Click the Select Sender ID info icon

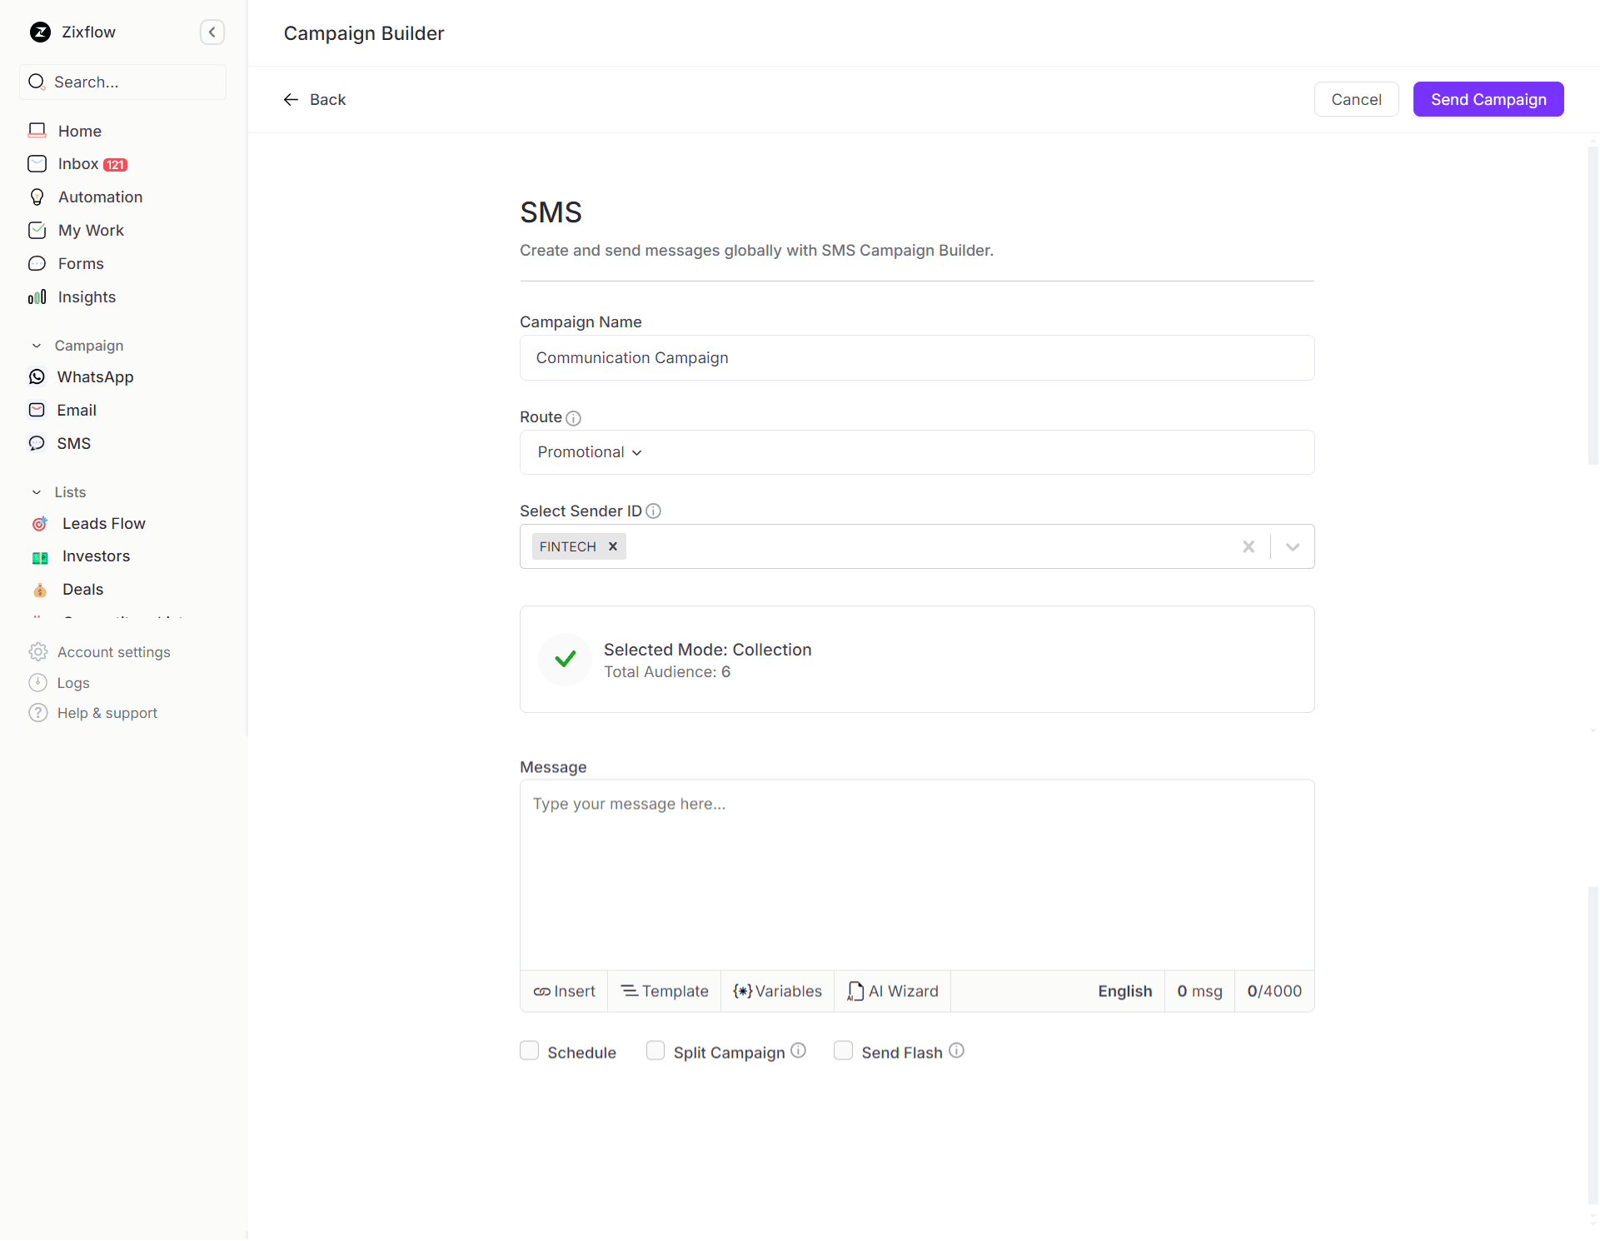pos(654,511)
